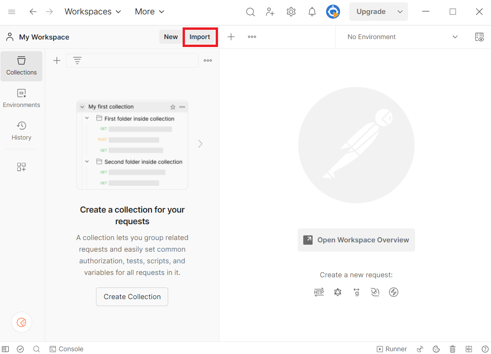Open the Capture requests tool
491x354 pixels.
click(420, 349)
